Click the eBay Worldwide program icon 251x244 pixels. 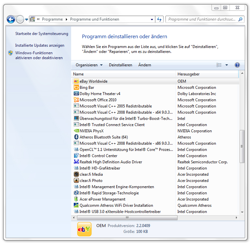76,81
